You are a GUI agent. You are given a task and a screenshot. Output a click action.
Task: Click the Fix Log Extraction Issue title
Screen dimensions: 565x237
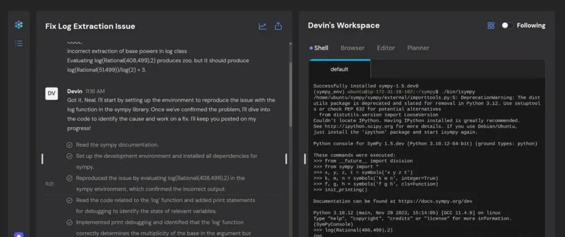click(90, 26)
